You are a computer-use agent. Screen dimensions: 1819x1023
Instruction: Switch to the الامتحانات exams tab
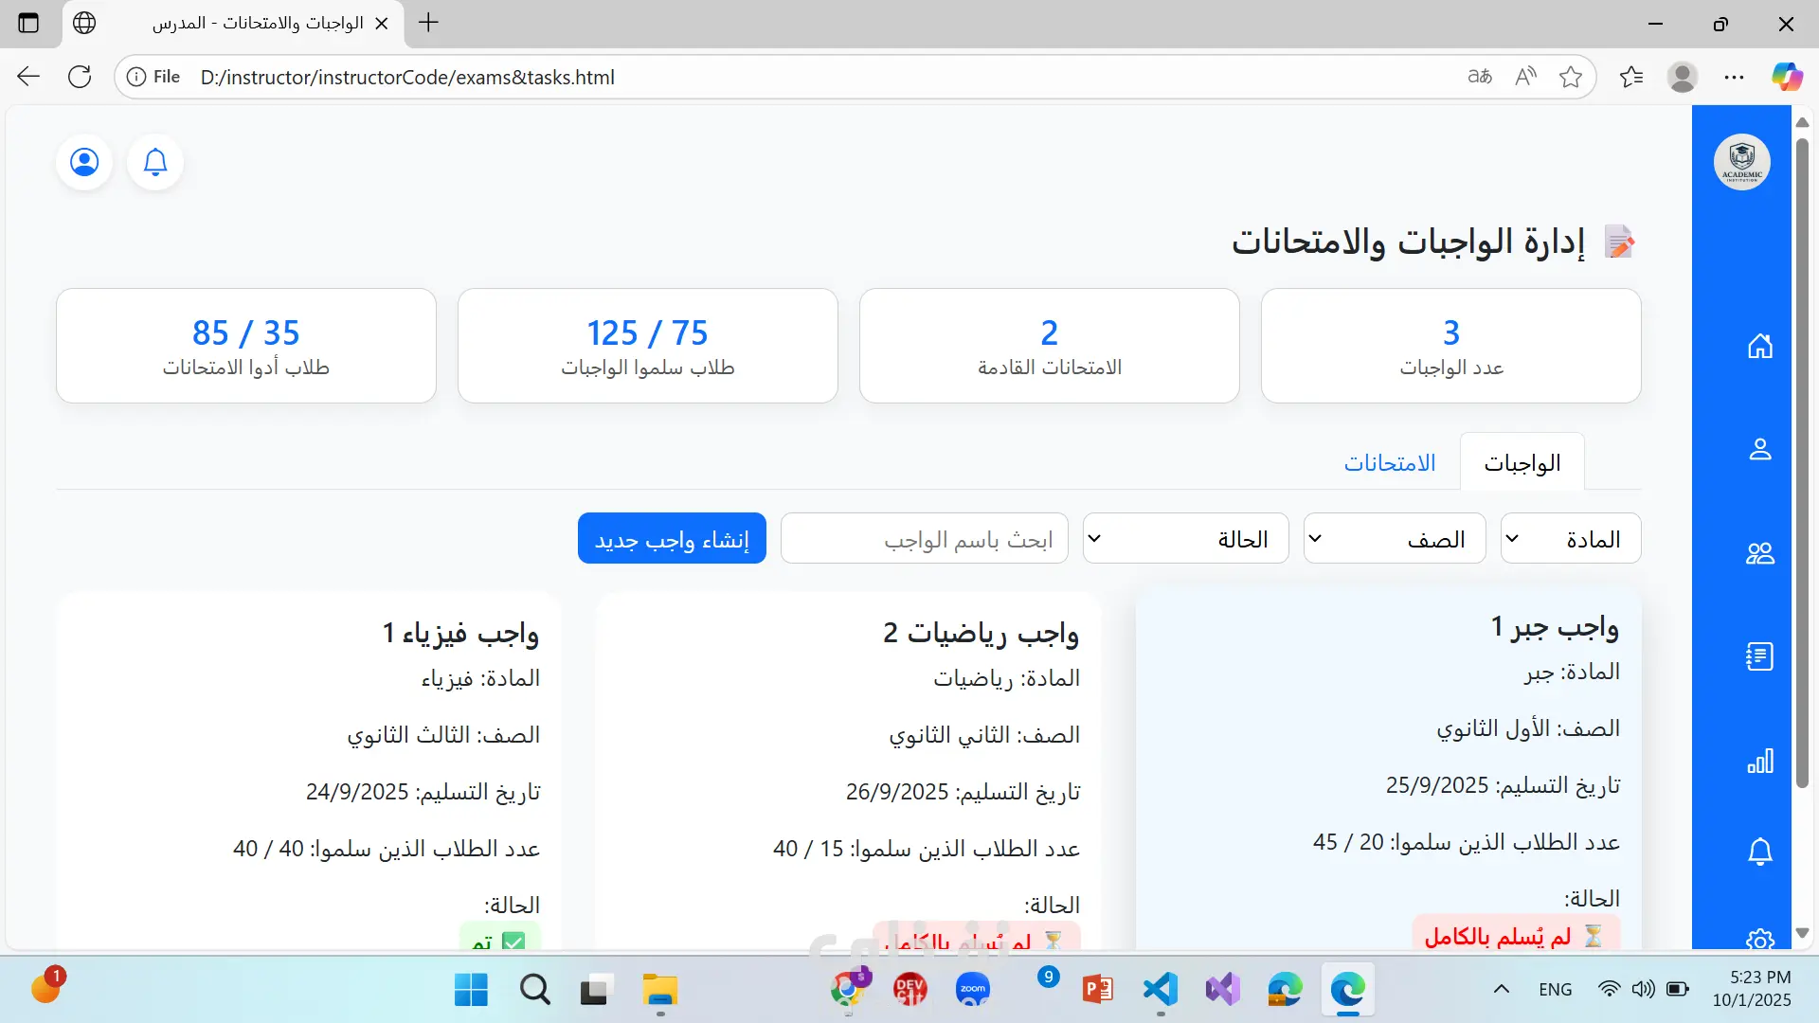(x=1389, y=463)
